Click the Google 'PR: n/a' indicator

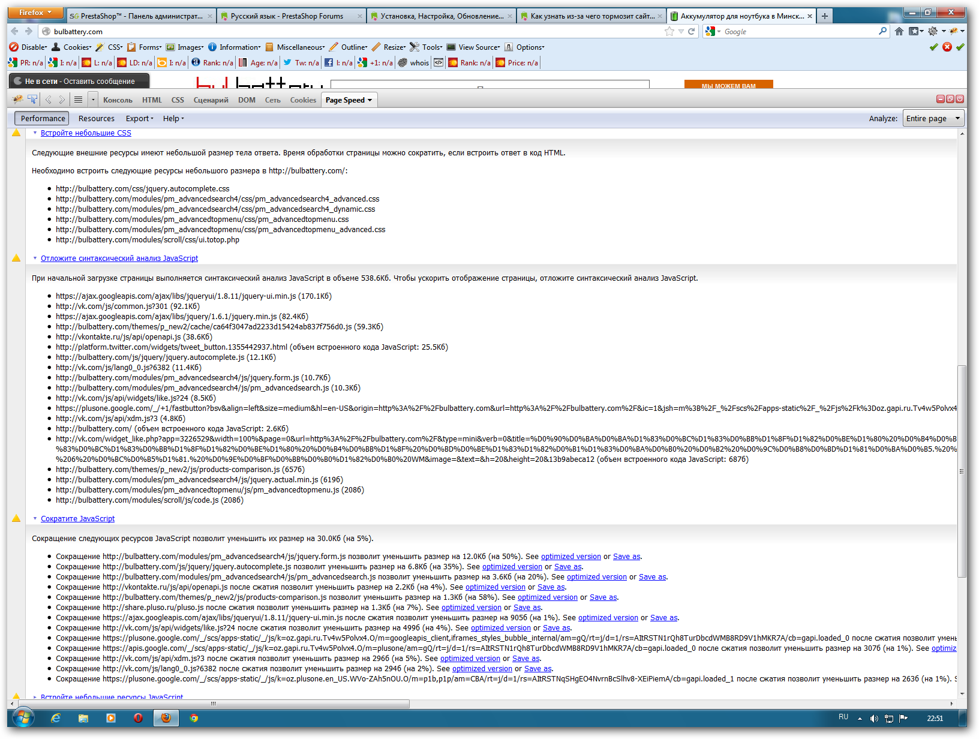coord(26,62)
